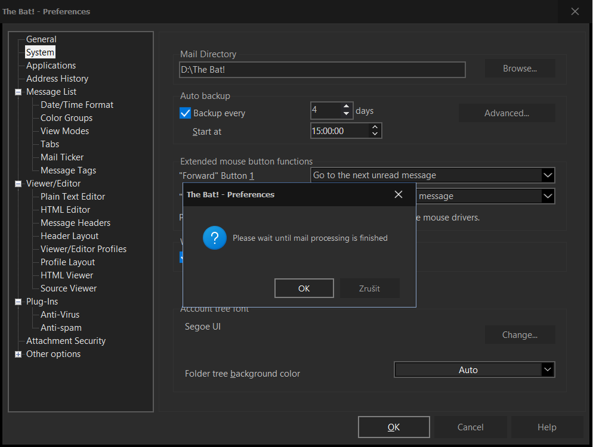Select the Plug-Ins tree item
Image resolution: width=593 pixels, height=447 pixels.
tap(42, 302)
